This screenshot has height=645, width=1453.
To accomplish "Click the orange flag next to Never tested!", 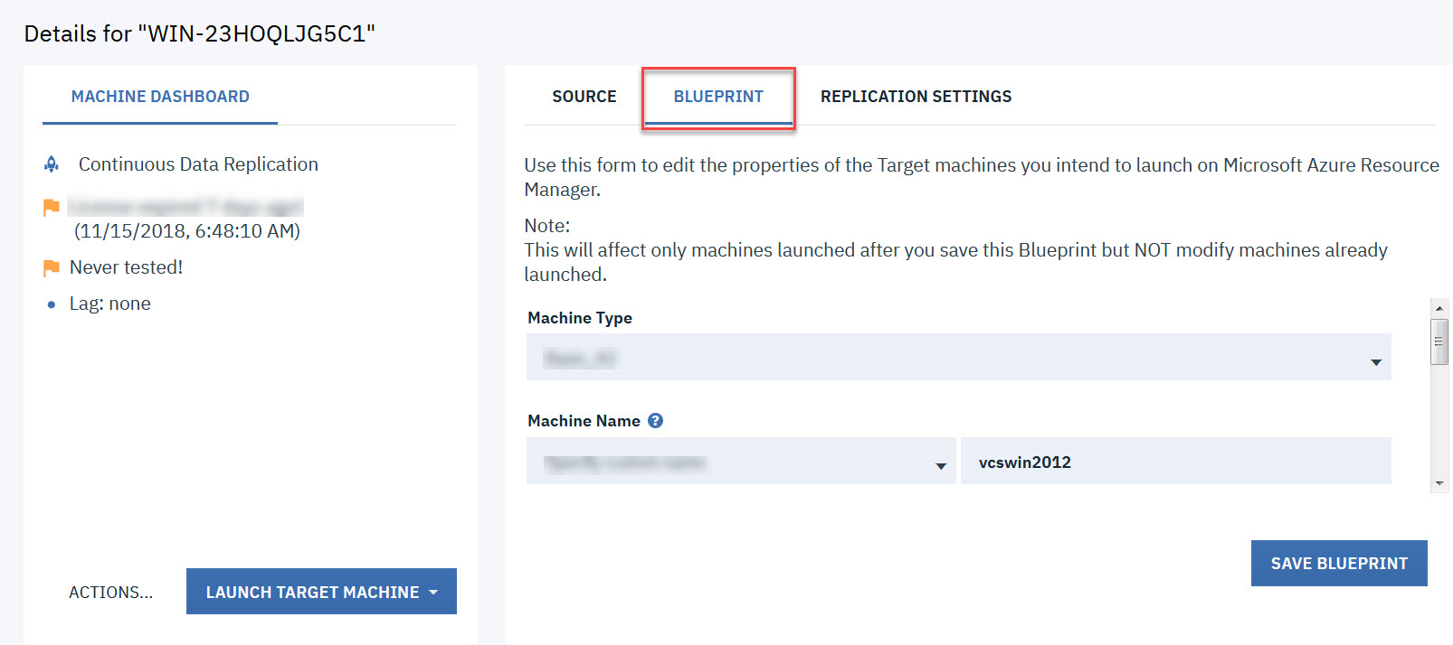I will [52, 268].
